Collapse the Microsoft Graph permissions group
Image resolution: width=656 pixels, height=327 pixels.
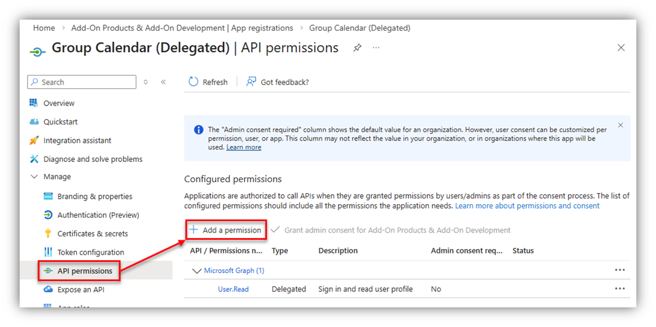pos(197,271)
